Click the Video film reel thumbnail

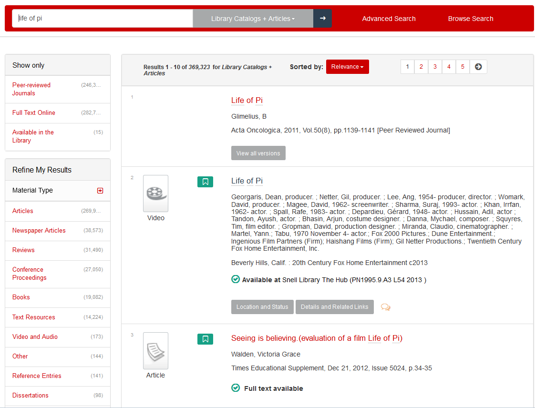155,194
